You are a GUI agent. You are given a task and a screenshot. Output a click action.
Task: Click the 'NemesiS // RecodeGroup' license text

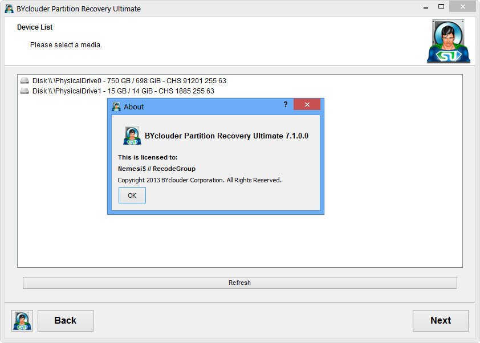point(157,169)
